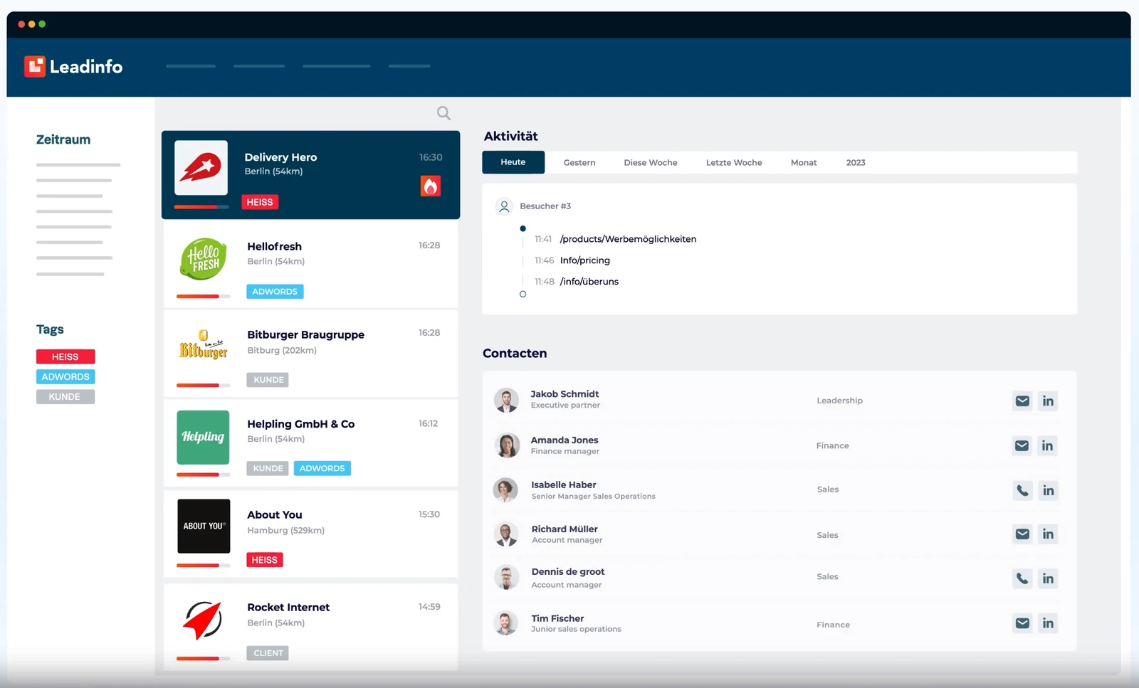Click the Leadinfo logo

(x=73, y=66)
